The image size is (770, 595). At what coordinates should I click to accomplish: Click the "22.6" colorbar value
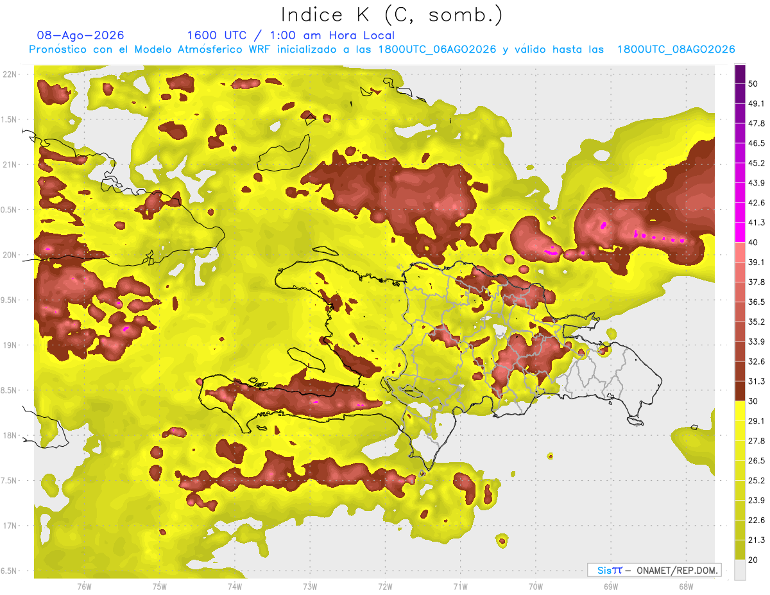[x=757, y=521]
